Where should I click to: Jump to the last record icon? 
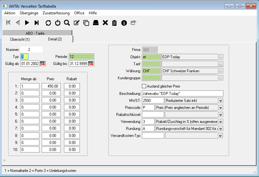(x=37, y=23)
